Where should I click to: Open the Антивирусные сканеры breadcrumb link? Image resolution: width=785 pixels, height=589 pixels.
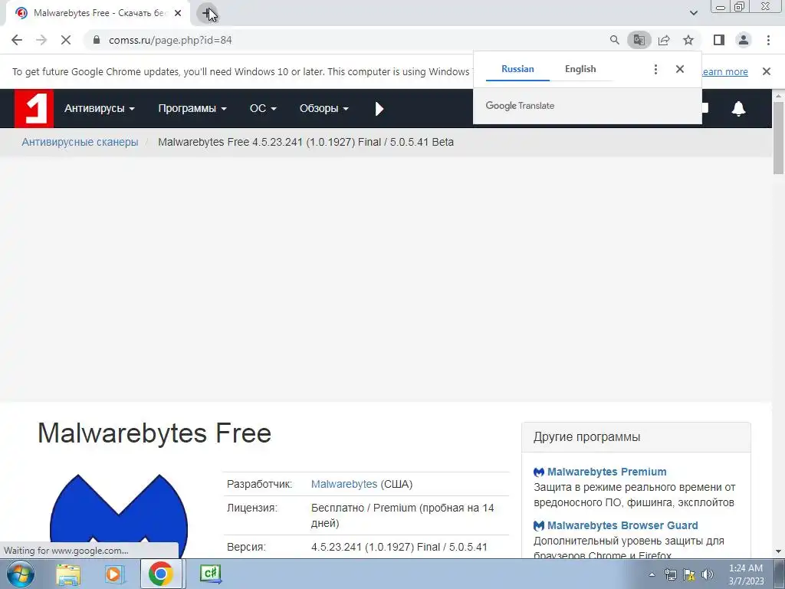[80, 142]
